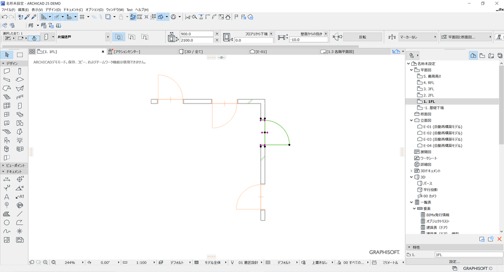Collapse the 平面図 tree node
Viewport: 504px width, 272px height.
point(412,70)
